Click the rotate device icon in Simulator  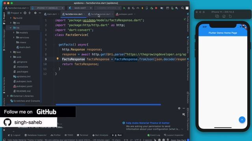coord(230,16)
